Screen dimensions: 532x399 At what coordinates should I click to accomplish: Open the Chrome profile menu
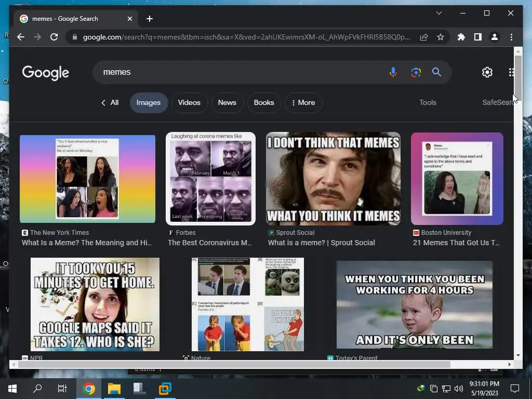495,37
